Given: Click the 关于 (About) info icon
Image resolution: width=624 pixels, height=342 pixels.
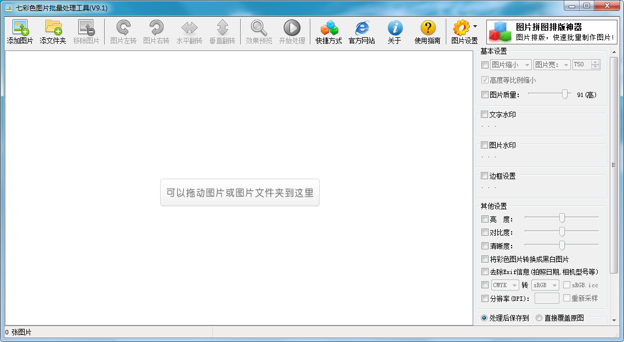Looking at the screenshot, I should pyautogui.click(x=394, y=28).
